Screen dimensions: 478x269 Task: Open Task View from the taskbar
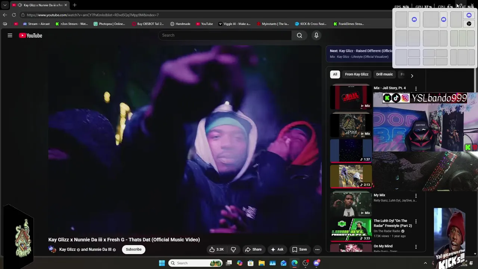(229, 263)
